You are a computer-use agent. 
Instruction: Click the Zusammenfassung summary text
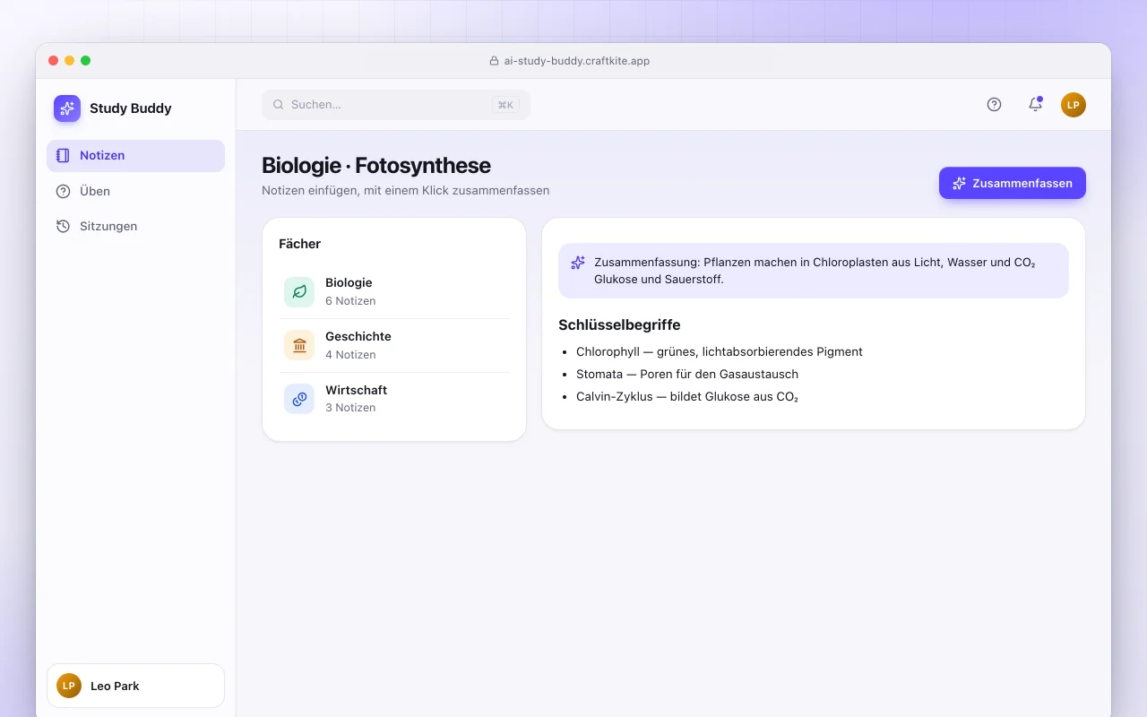tap(815, 271)
